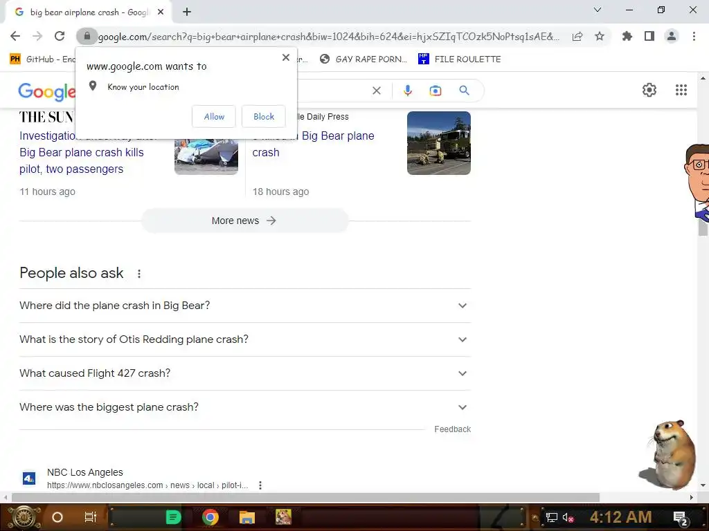709x531 pixels.
Task: Open the Daily Press Big Bear crash article
Action: (x=313, y=144)
